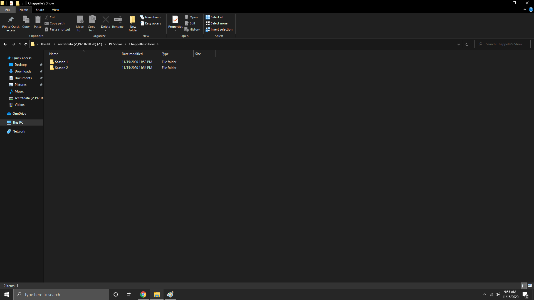Open Google Chrome from taskbar

tap(143, 294)
